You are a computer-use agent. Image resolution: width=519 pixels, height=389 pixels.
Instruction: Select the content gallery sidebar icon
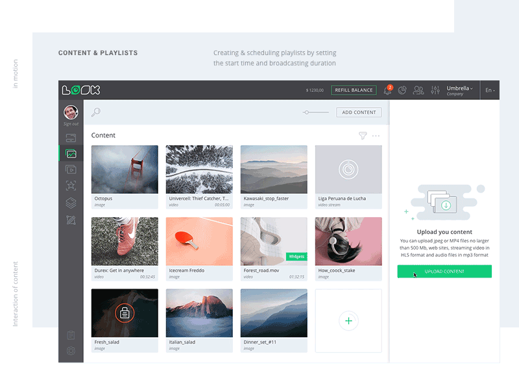coord(71,154)
